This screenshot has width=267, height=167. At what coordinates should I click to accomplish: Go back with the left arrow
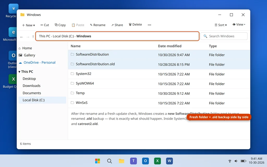click(22, 37)
